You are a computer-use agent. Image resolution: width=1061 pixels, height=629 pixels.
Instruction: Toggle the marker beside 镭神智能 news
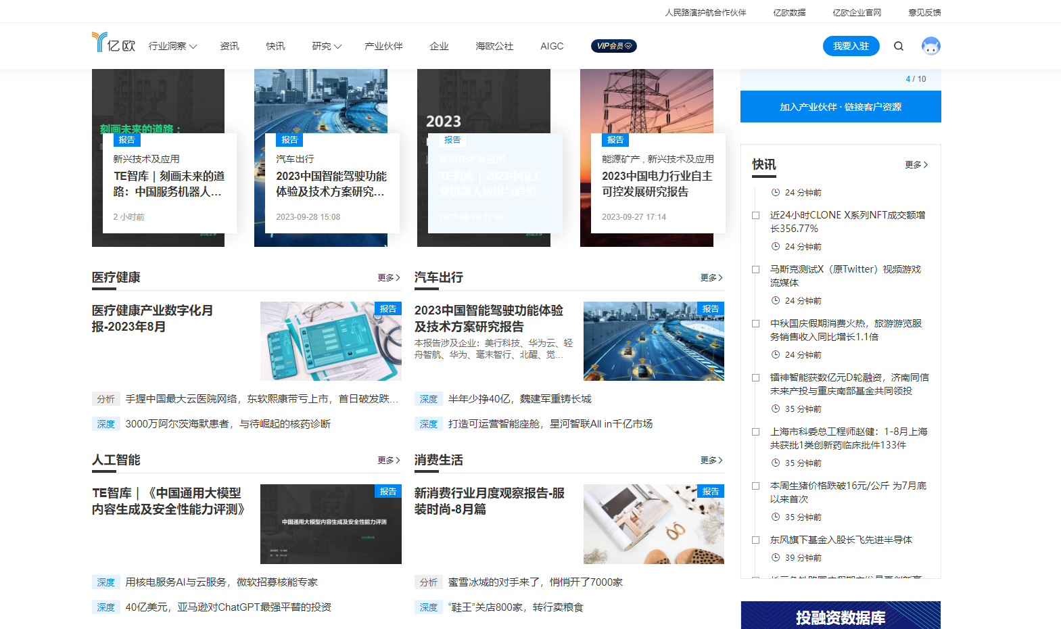point(756,377)
